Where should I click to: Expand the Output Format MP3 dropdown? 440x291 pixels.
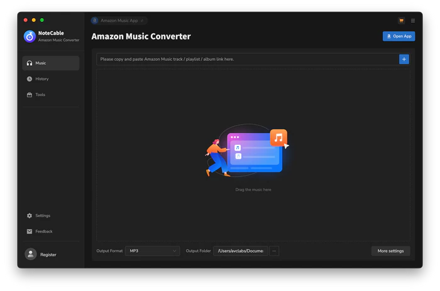tap(152, 251)
